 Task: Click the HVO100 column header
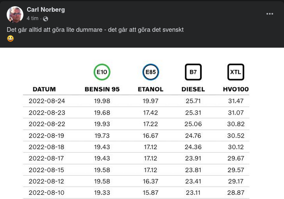point(236,89)
